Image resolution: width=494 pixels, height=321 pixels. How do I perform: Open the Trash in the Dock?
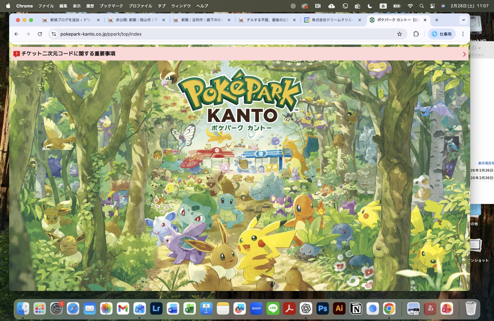[471, 308]
